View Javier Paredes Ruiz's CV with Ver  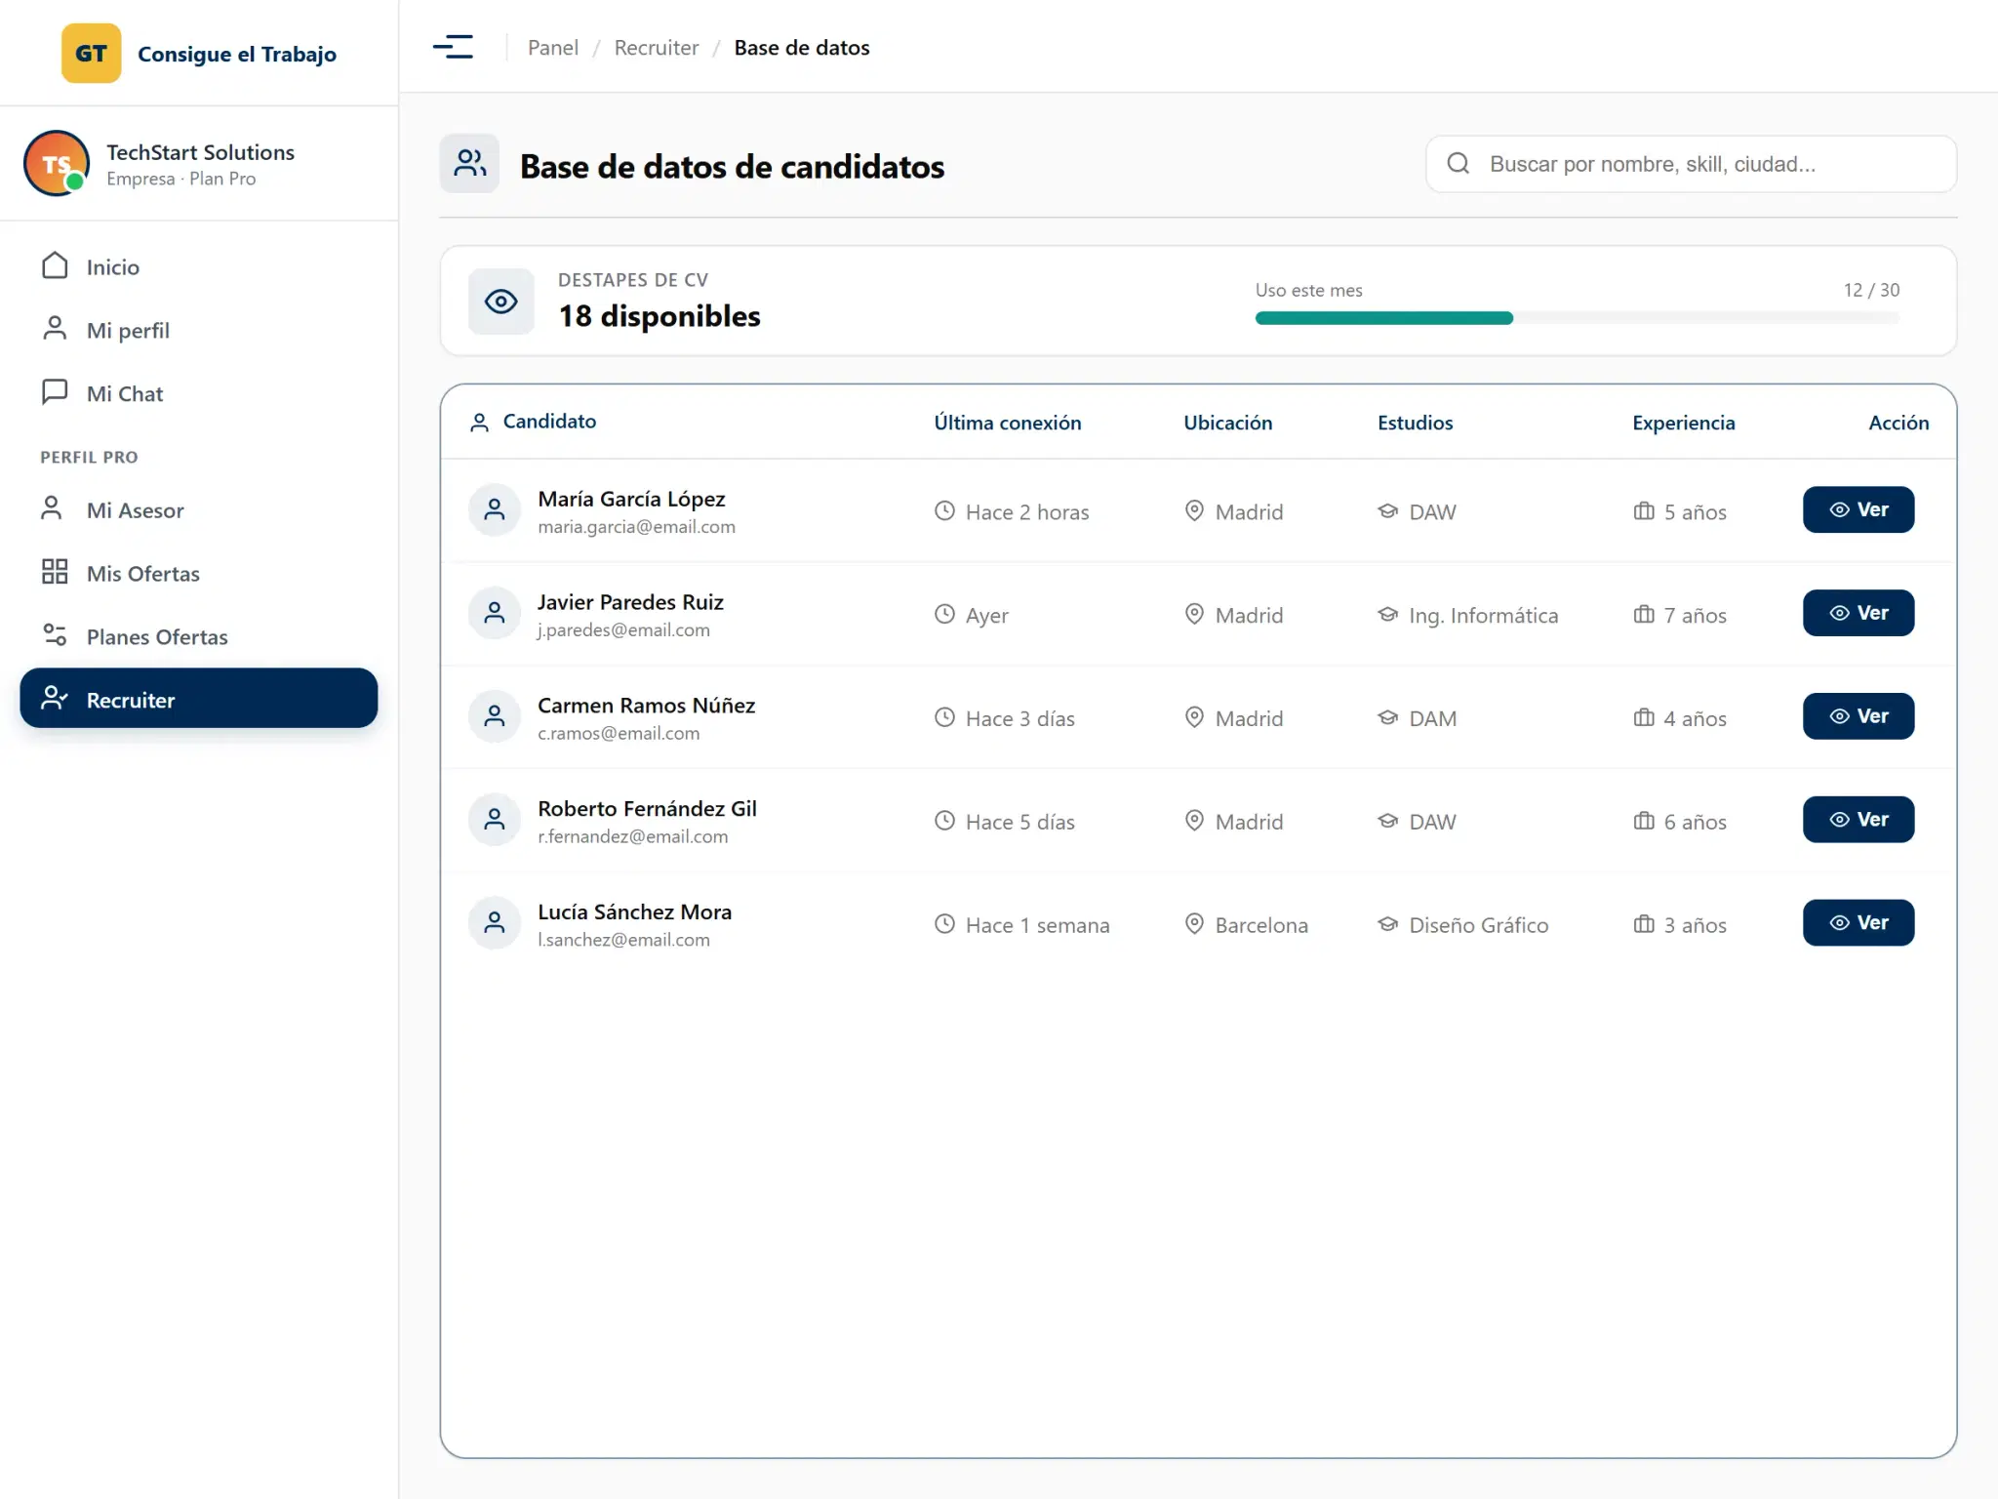pyautogui.click(x=1858, y=614)
